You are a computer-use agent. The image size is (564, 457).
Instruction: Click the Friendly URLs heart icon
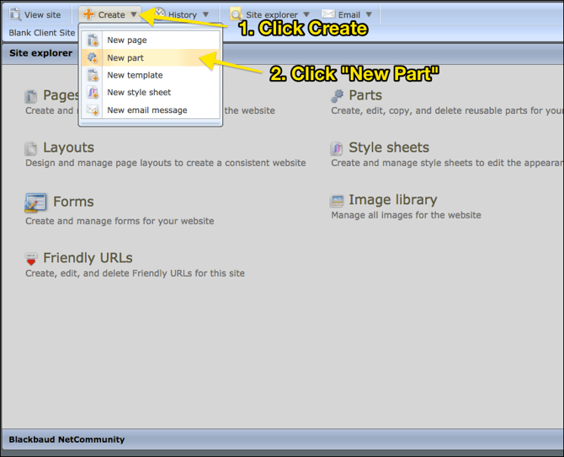point(31,259)
